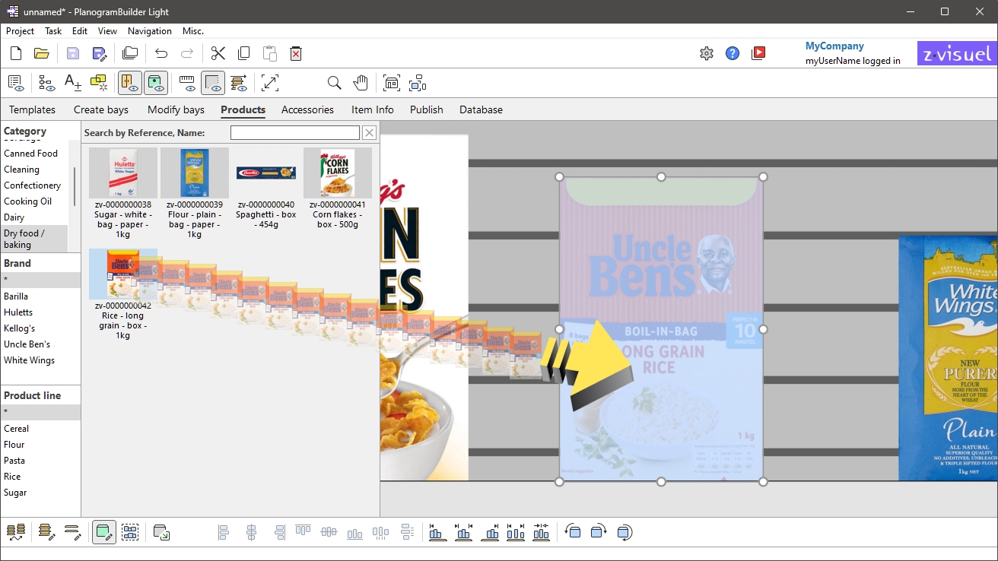This screenshot has width=998, height=561.
Task: Open project using the folder icon
Action: coord(42,53)
